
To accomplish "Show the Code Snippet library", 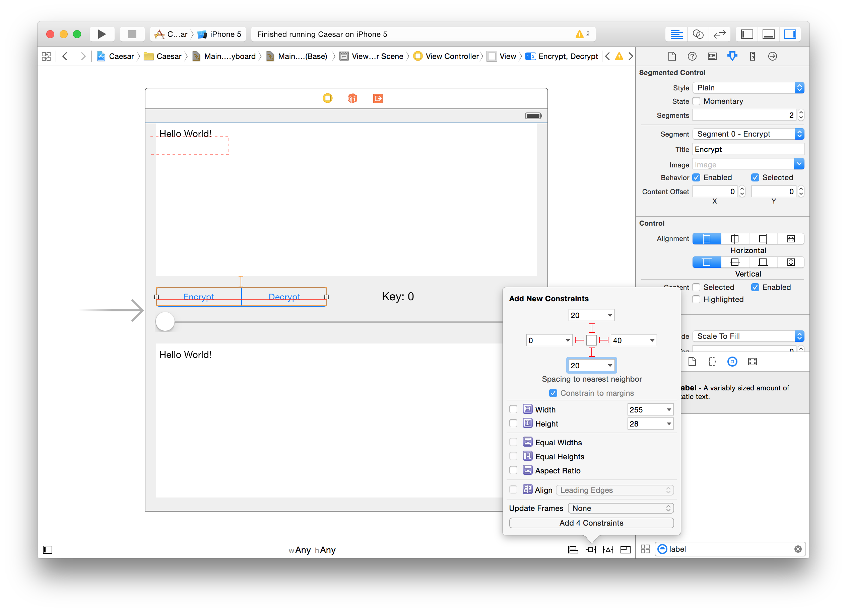I will coord(712,362).
